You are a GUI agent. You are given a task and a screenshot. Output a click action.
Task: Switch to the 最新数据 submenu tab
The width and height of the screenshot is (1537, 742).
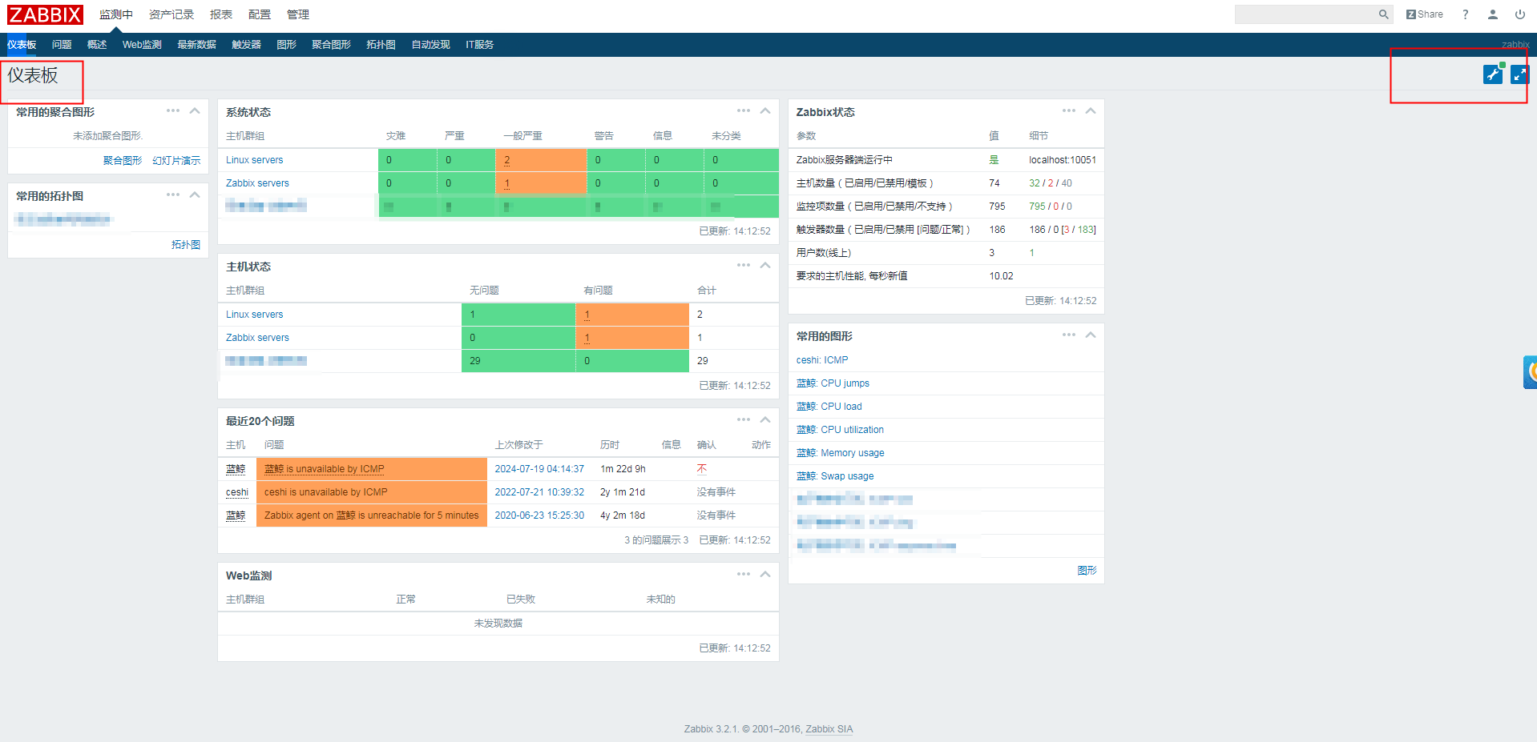pyautogui.click(x=197, y=45)
